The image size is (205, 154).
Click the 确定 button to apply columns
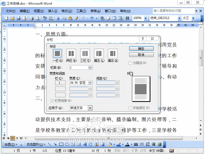141,49
